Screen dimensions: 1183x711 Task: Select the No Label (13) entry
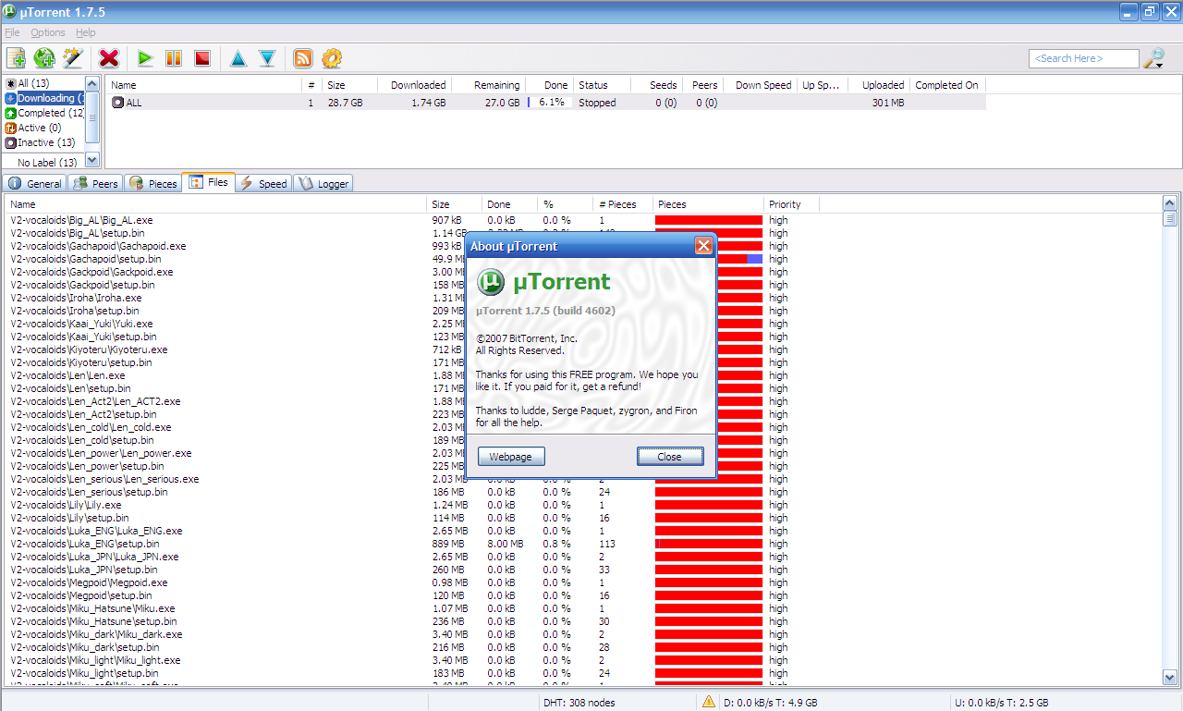(x=47, y=163)
